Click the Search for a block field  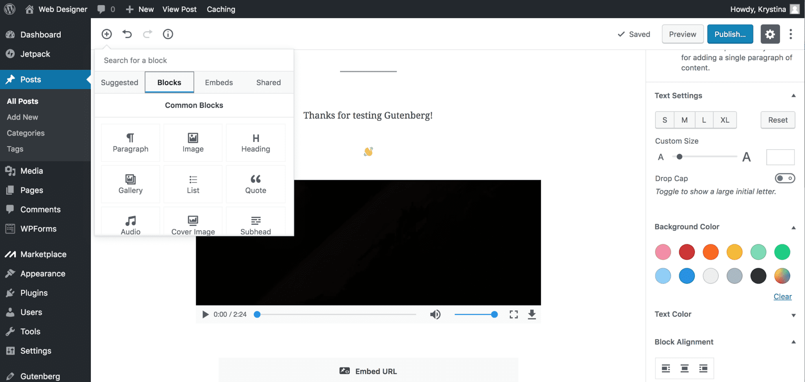(194, 61)
